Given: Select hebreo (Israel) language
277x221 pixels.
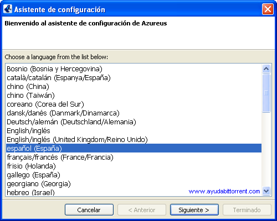Looking at the screenshot, I should [134, 192].
